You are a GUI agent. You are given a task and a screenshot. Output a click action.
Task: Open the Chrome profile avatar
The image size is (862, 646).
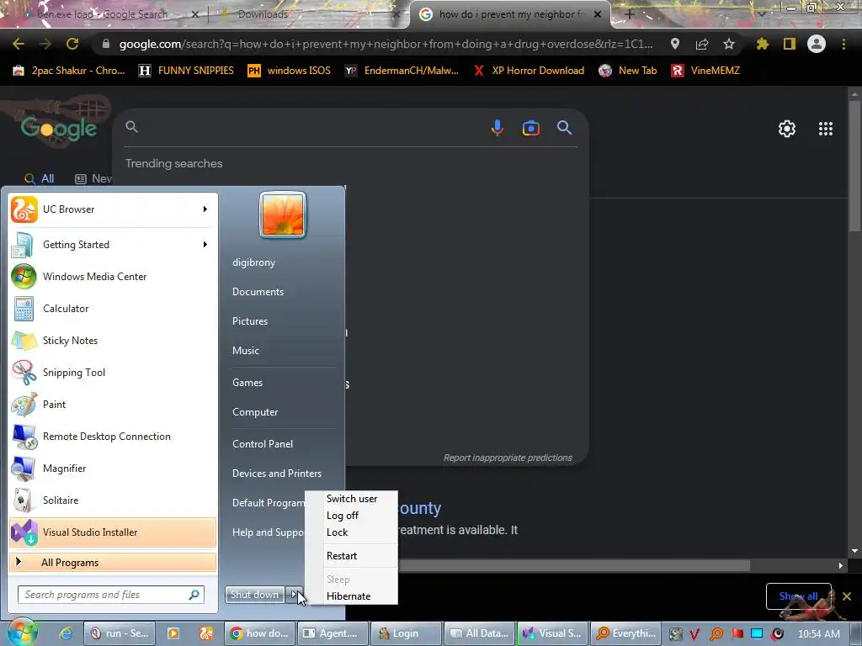[817, 44]
